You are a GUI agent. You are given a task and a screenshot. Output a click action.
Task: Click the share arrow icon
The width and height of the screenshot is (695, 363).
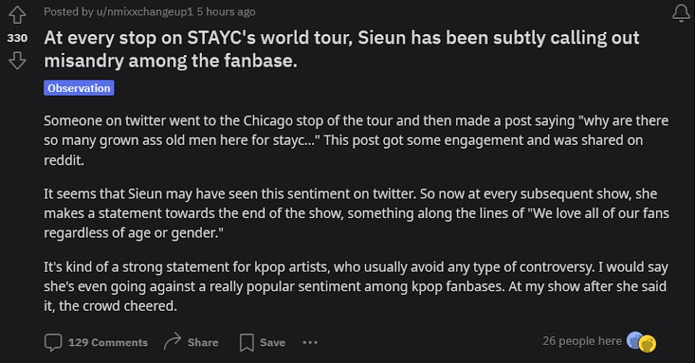(172, 342)
